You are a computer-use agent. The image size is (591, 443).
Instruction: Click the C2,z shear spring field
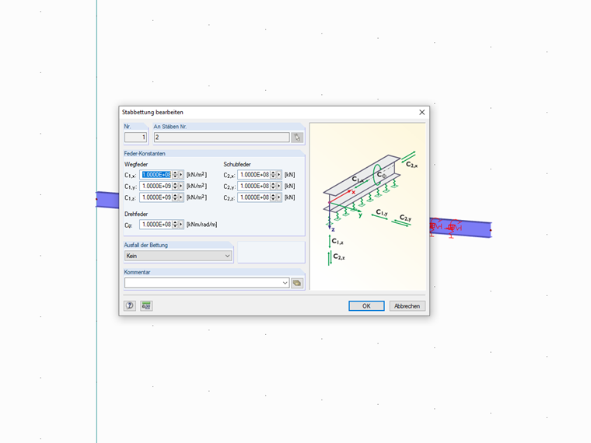tap(254, 197)
